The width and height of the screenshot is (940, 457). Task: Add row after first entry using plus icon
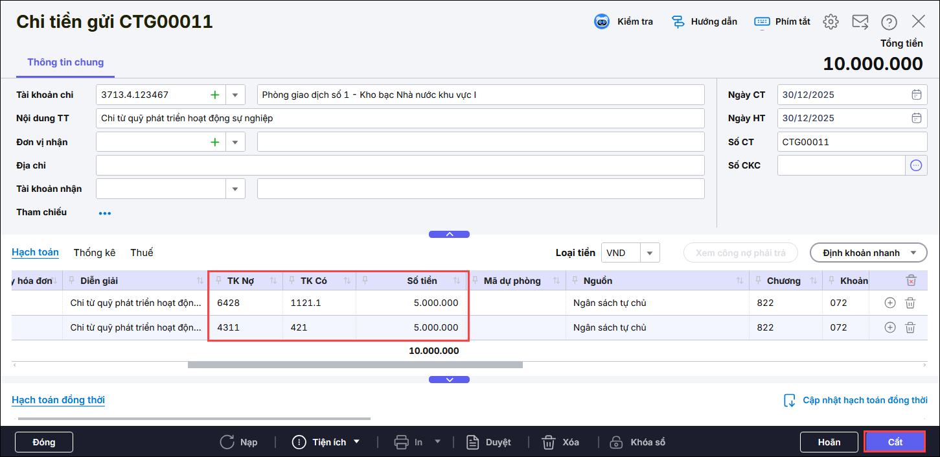tap(890, 303)
